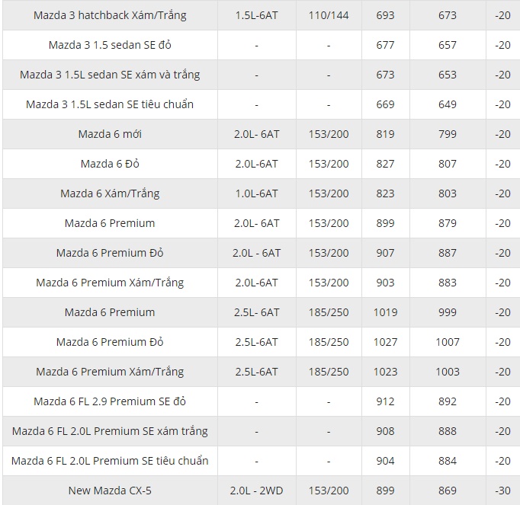Click the -30 price change cell
This screenshot has height=505, width=520.
pyautogui.click(x=502, y=491)
